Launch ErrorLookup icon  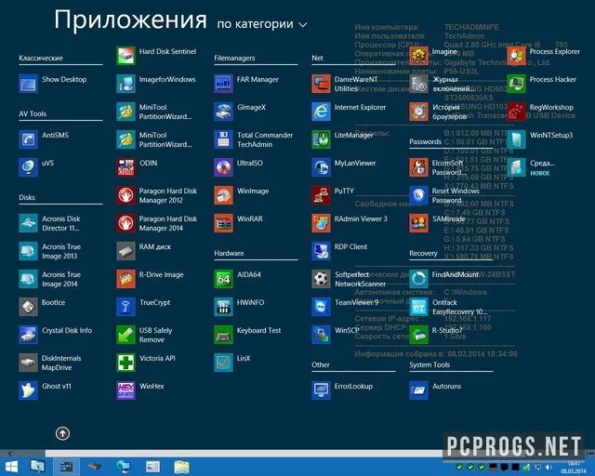[x=321, y=390]
